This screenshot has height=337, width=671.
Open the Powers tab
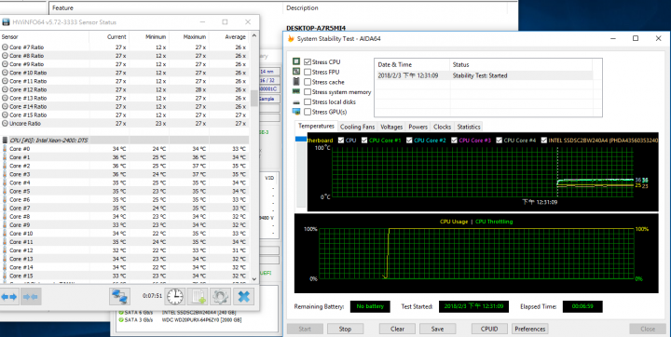point(418,127)
